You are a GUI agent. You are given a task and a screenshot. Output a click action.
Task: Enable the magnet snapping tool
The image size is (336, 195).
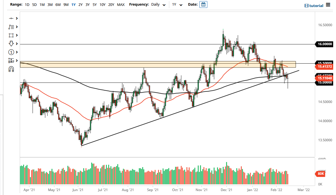[x=11, y=69]
